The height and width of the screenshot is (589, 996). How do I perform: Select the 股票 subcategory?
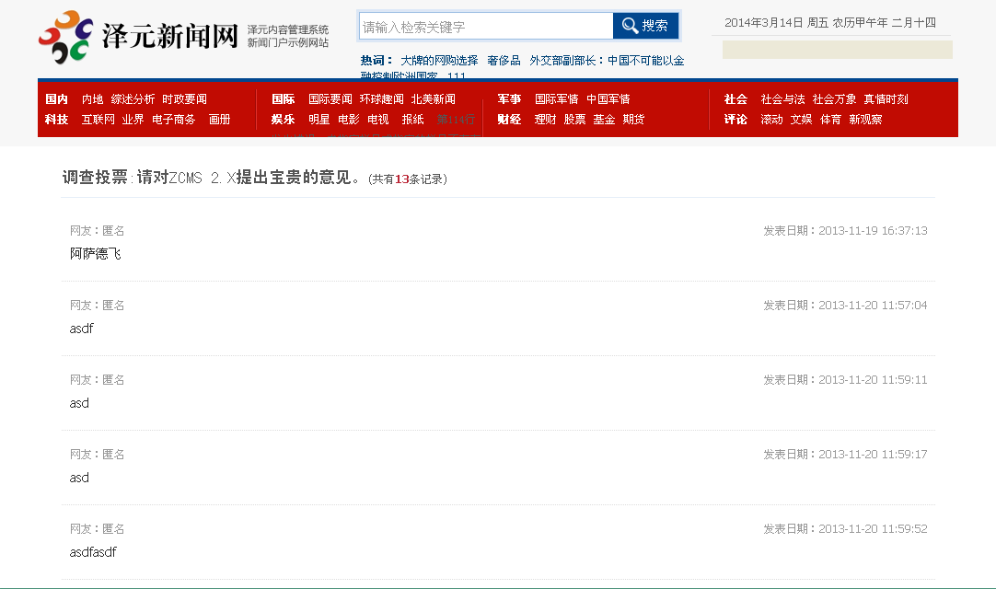[x=574, y=120]
